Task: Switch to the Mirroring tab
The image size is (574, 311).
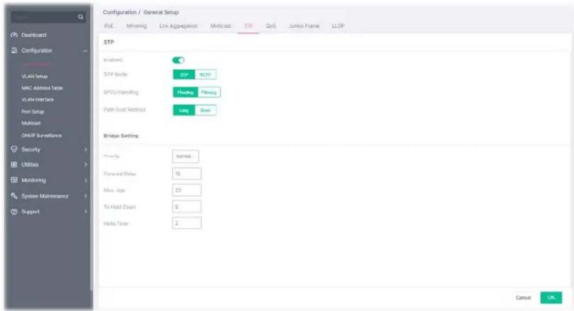Action: 137,26
